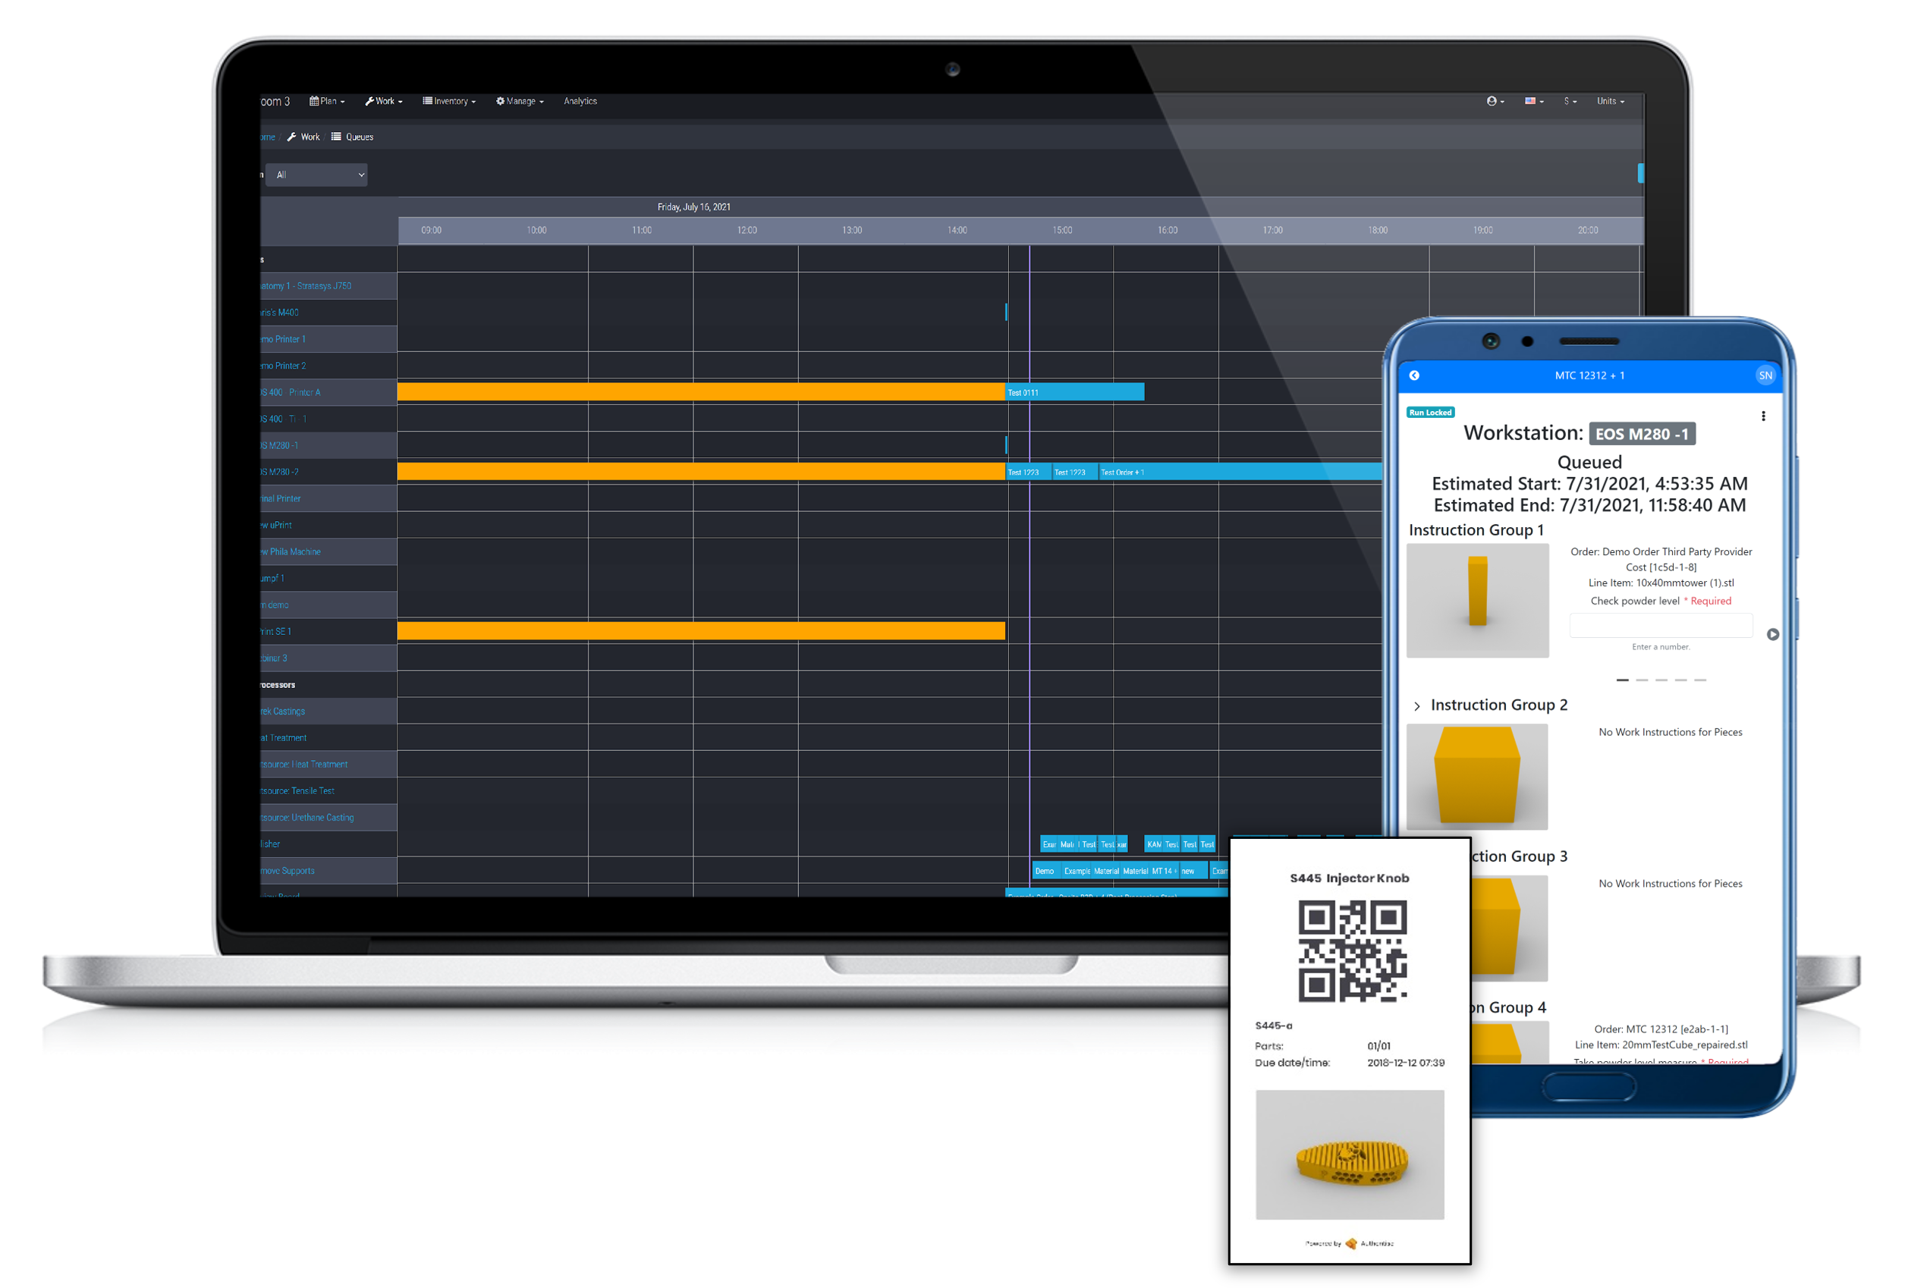The image size is (1905, 1288).
Task: Open the Inventory menu
Action: (x=449, y=101)
